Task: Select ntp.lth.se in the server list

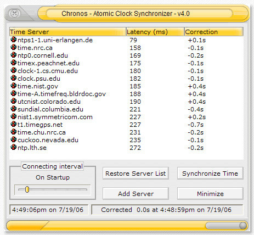Action: pos(32,148)
